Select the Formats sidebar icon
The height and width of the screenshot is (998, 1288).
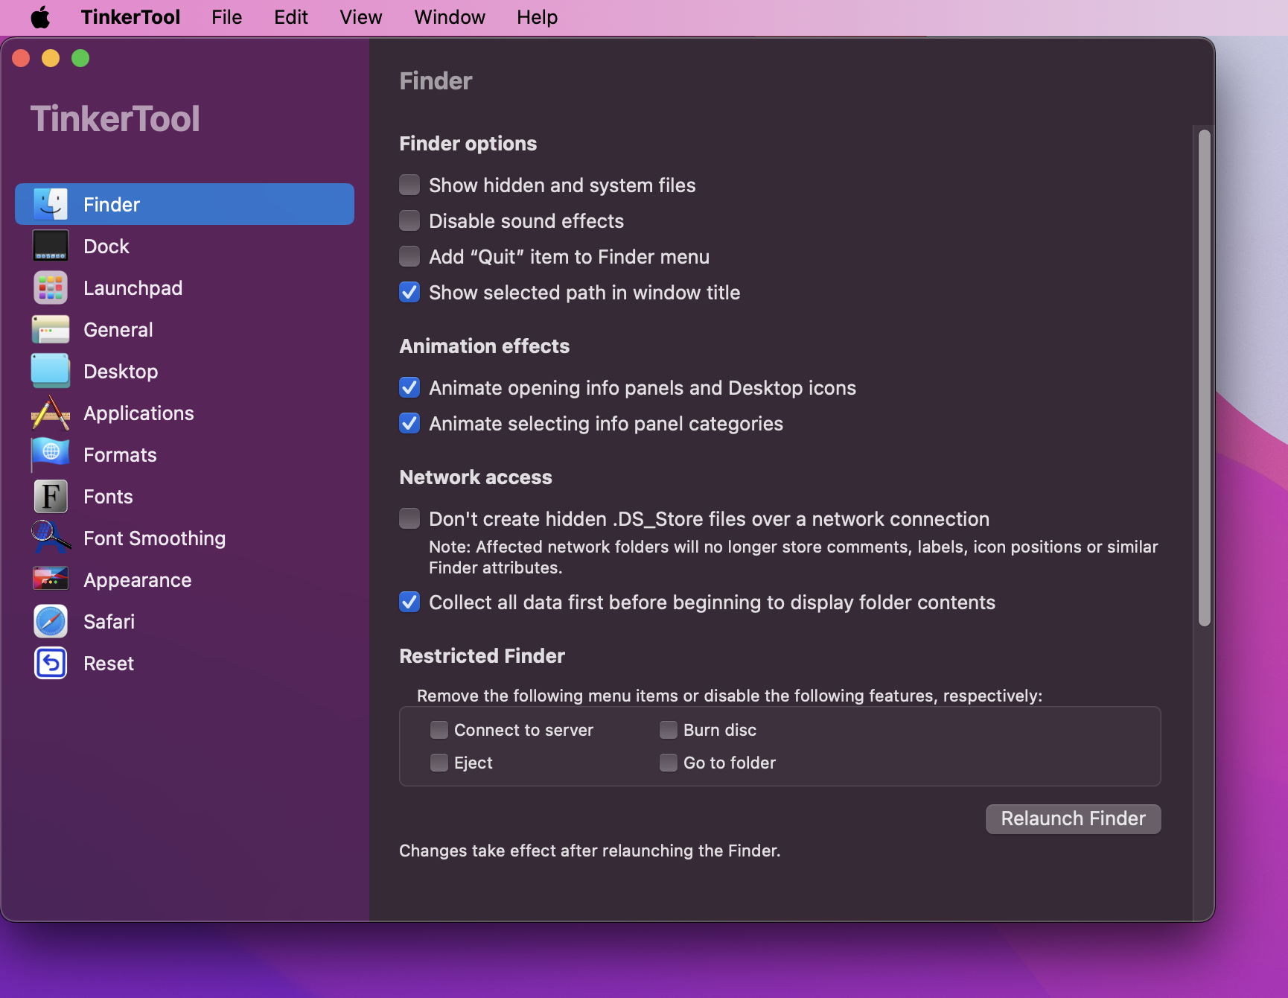50,454
